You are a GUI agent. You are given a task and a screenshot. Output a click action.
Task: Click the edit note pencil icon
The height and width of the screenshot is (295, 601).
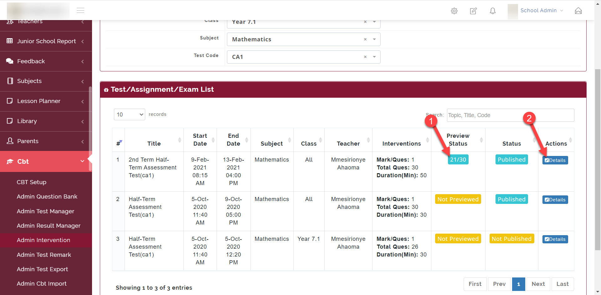(x=473, y=11)
